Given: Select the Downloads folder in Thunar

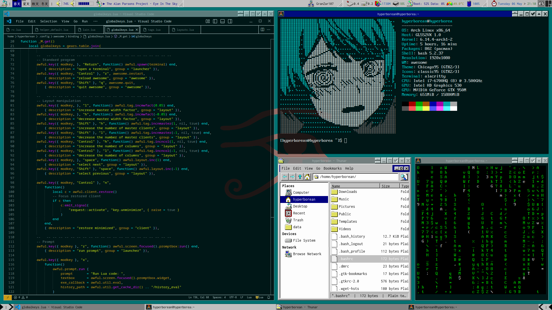Looking at the screenshot, I should (370, 192).
